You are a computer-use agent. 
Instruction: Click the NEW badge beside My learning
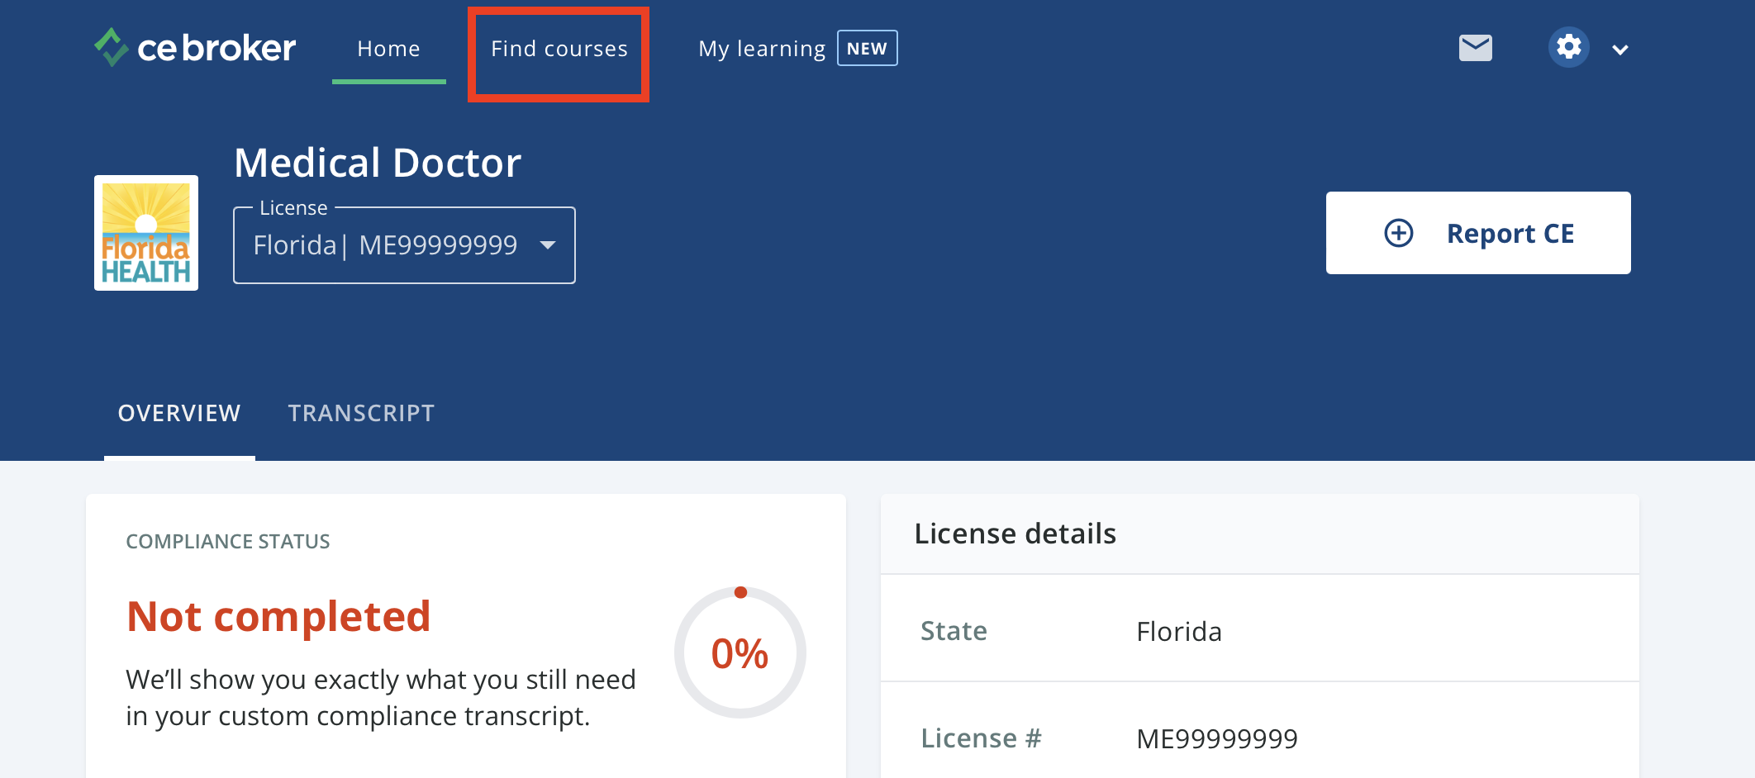tap(867, 48)
